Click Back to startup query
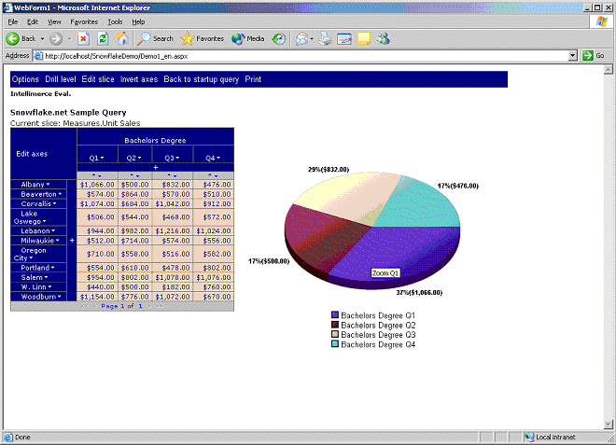This screenshot has width=616, height=445. tap(202, 79)
